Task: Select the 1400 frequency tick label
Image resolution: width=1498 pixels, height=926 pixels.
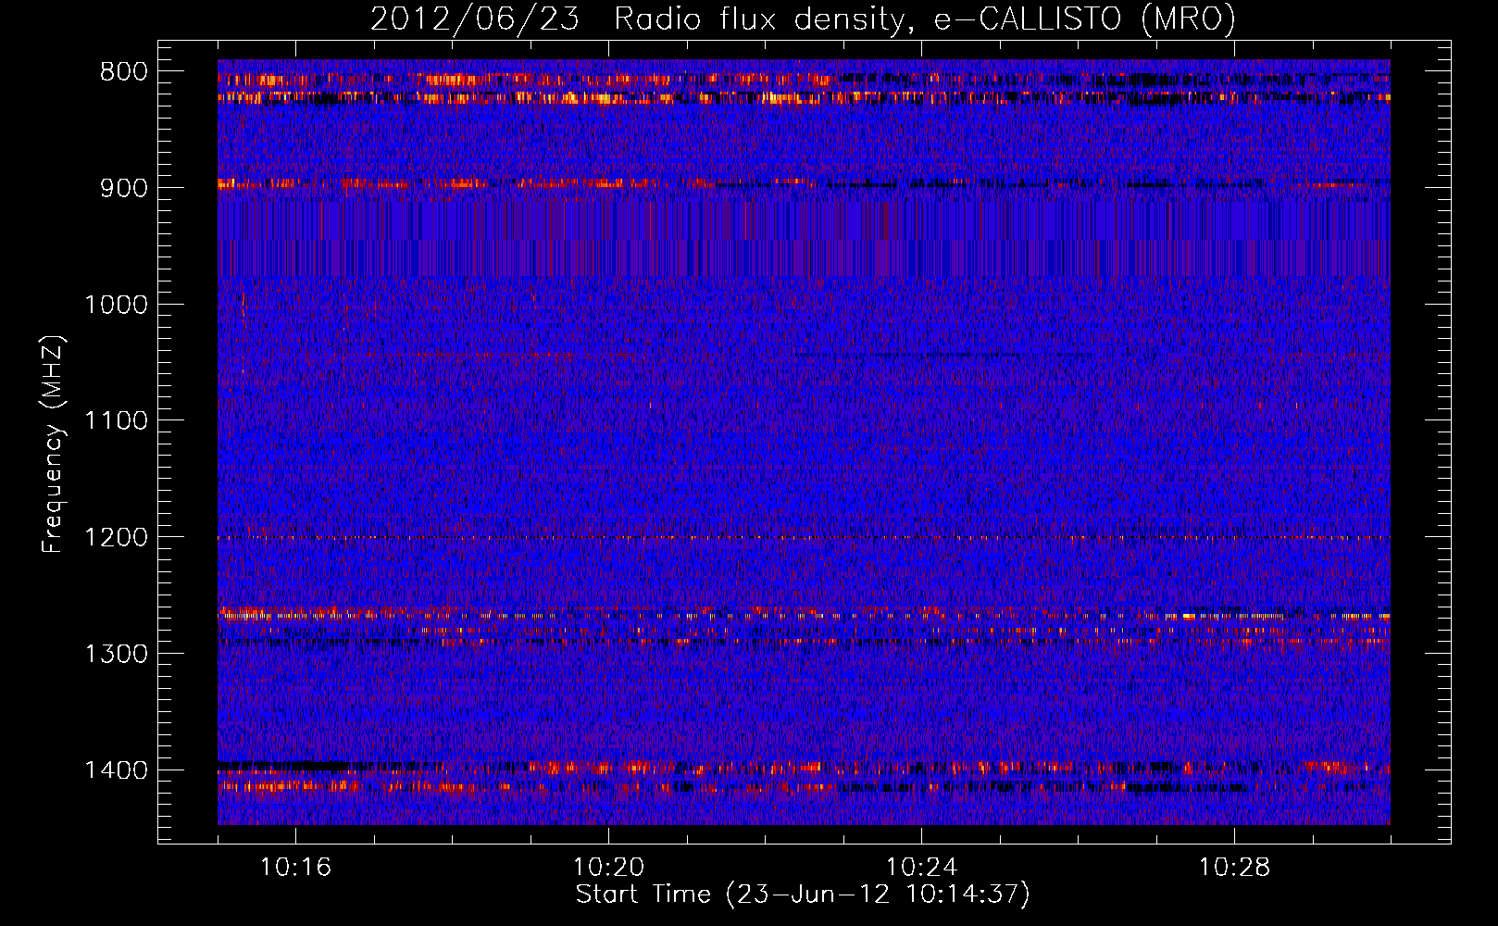Action: [x=116, y=770]
